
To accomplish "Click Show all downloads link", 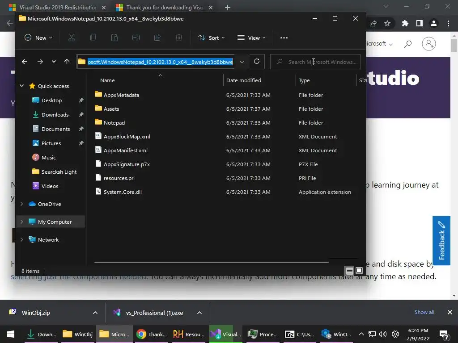I will 424,312.
